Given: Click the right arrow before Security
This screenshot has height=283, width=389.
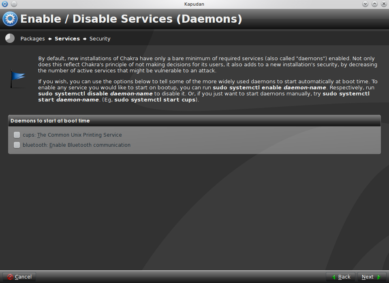Looking at the screenshot, I should [x=85, y=39].
